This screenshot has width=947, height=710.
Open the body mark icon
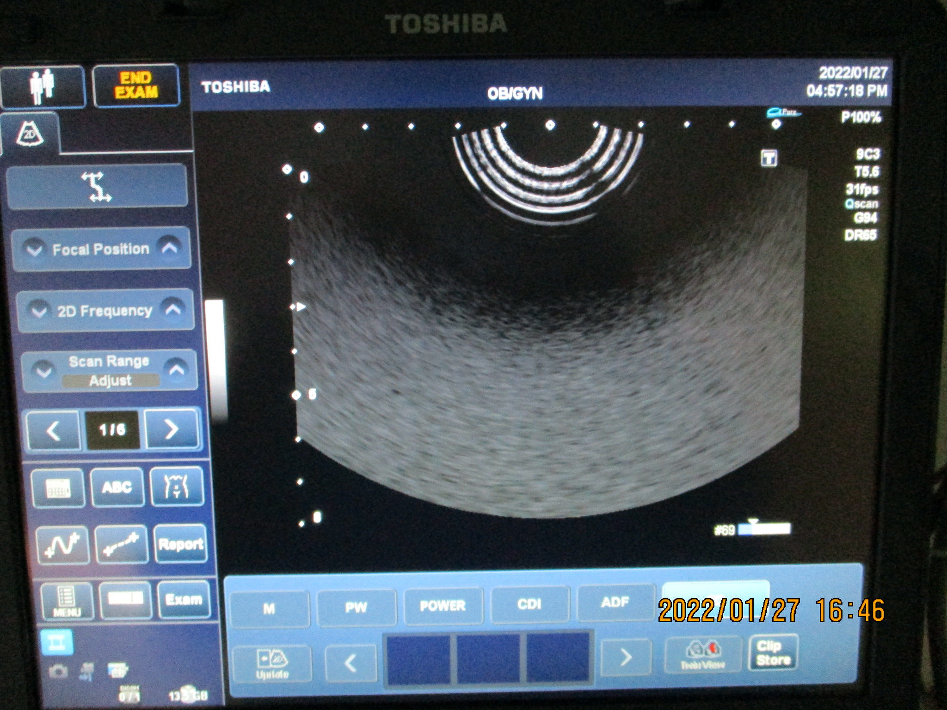177,487
